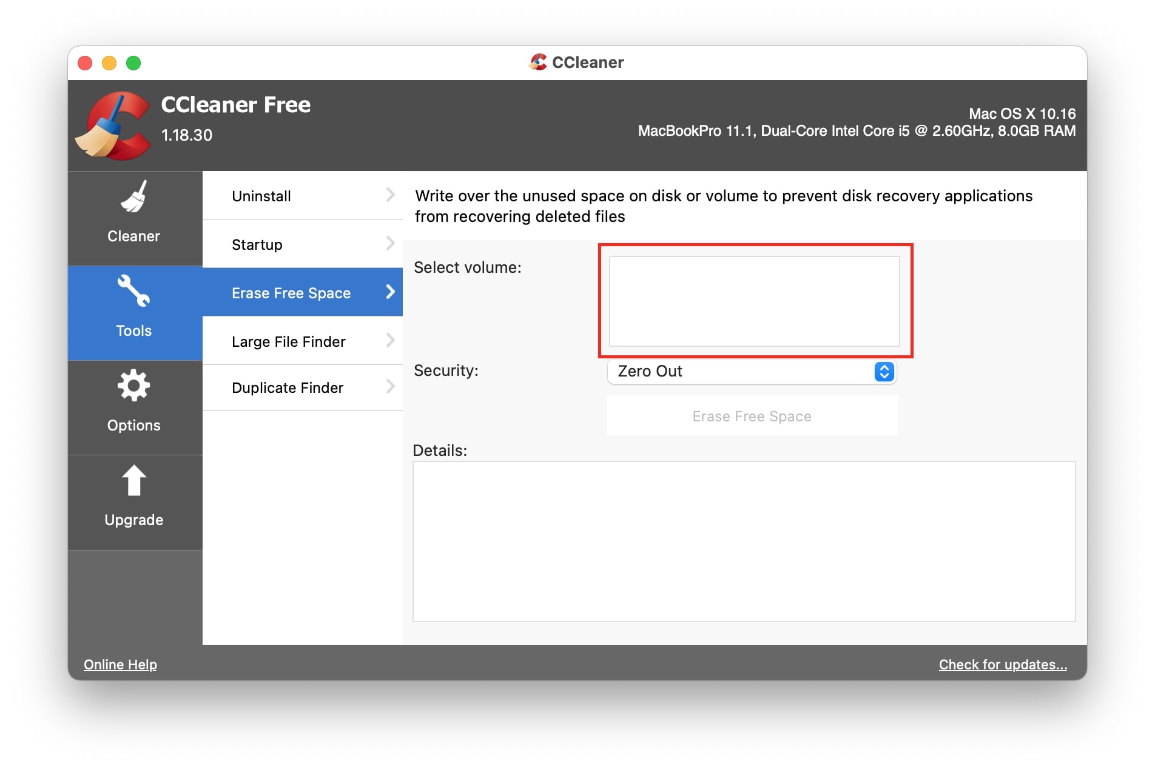
Task: Click the Startup row chevron
Action: pos(390,243)
